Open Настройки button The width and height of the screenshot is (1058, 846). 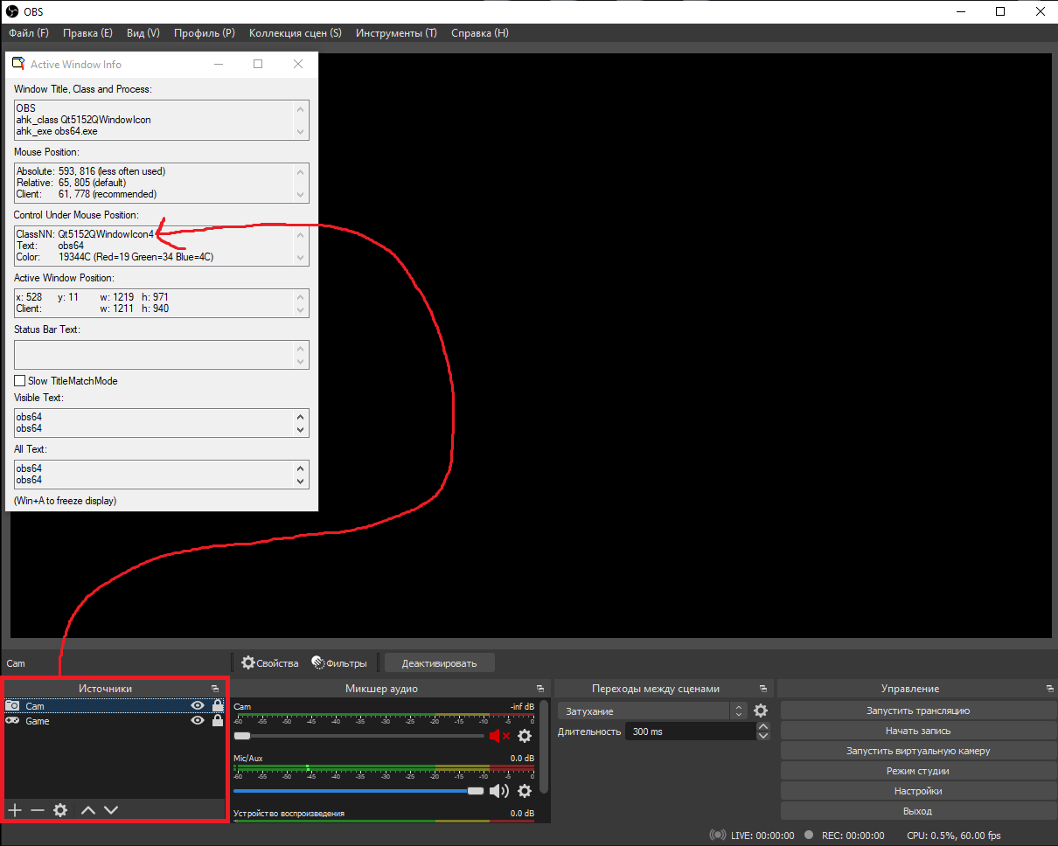pos(918,791)
